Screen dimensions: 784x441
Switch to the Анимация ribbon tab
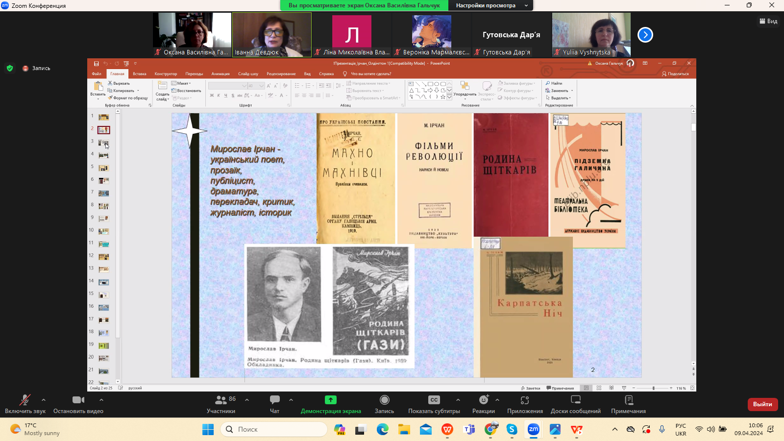(220, 74)
